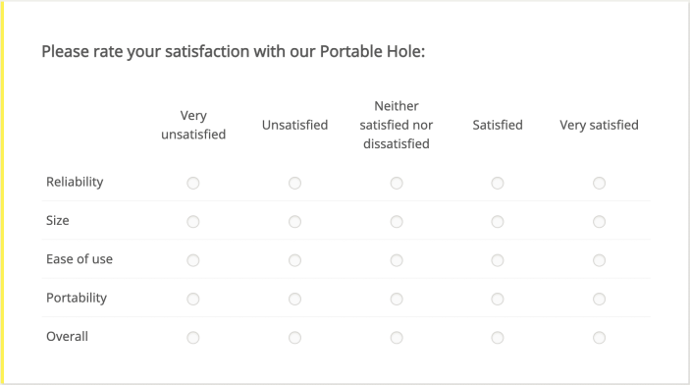Mark Overall as Neither satisfied nor dissatisfied
This screenshot has height=385, width=690.
click(x=397, y=338)
